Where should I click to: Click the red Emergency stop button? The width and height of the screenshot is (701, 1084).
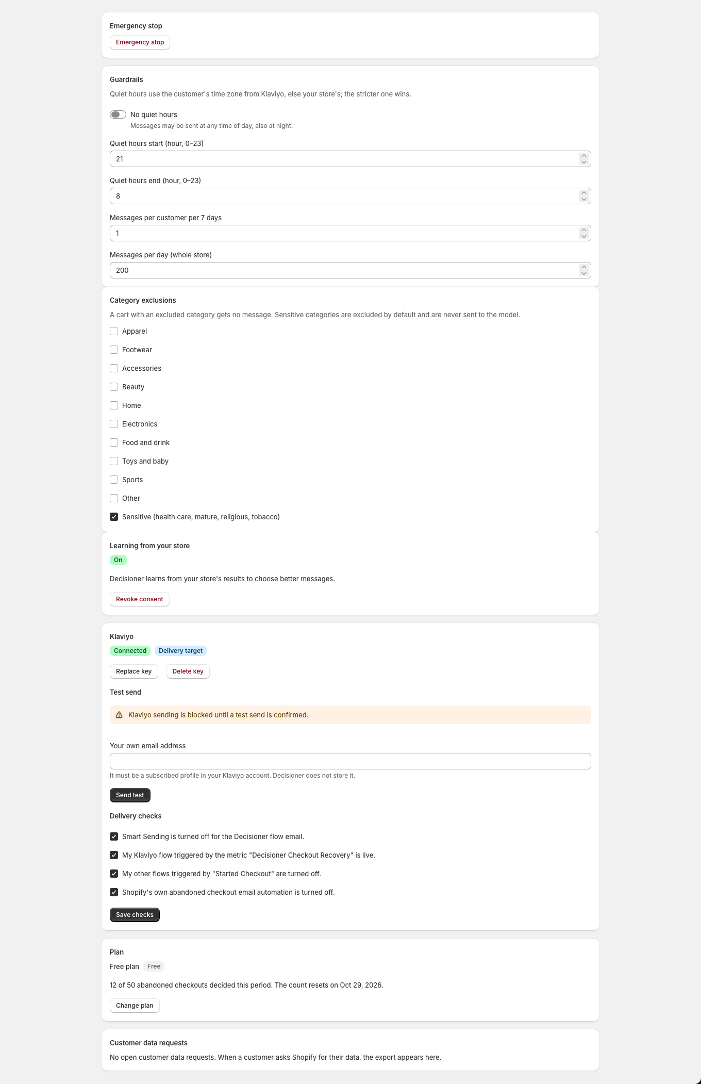140,42
